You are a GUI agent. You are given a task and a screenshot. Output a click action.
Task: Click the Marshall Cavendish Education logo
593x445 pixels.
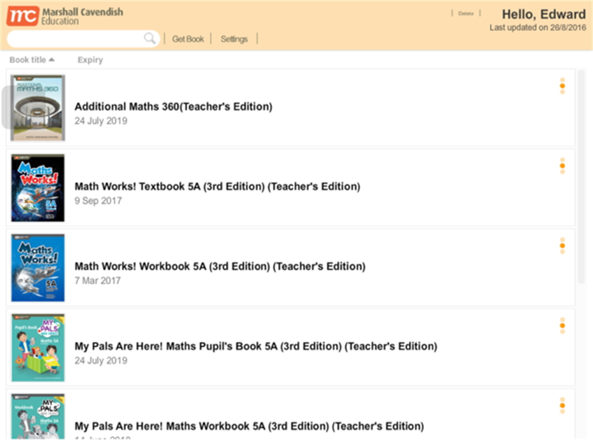[x=65, y=16]
